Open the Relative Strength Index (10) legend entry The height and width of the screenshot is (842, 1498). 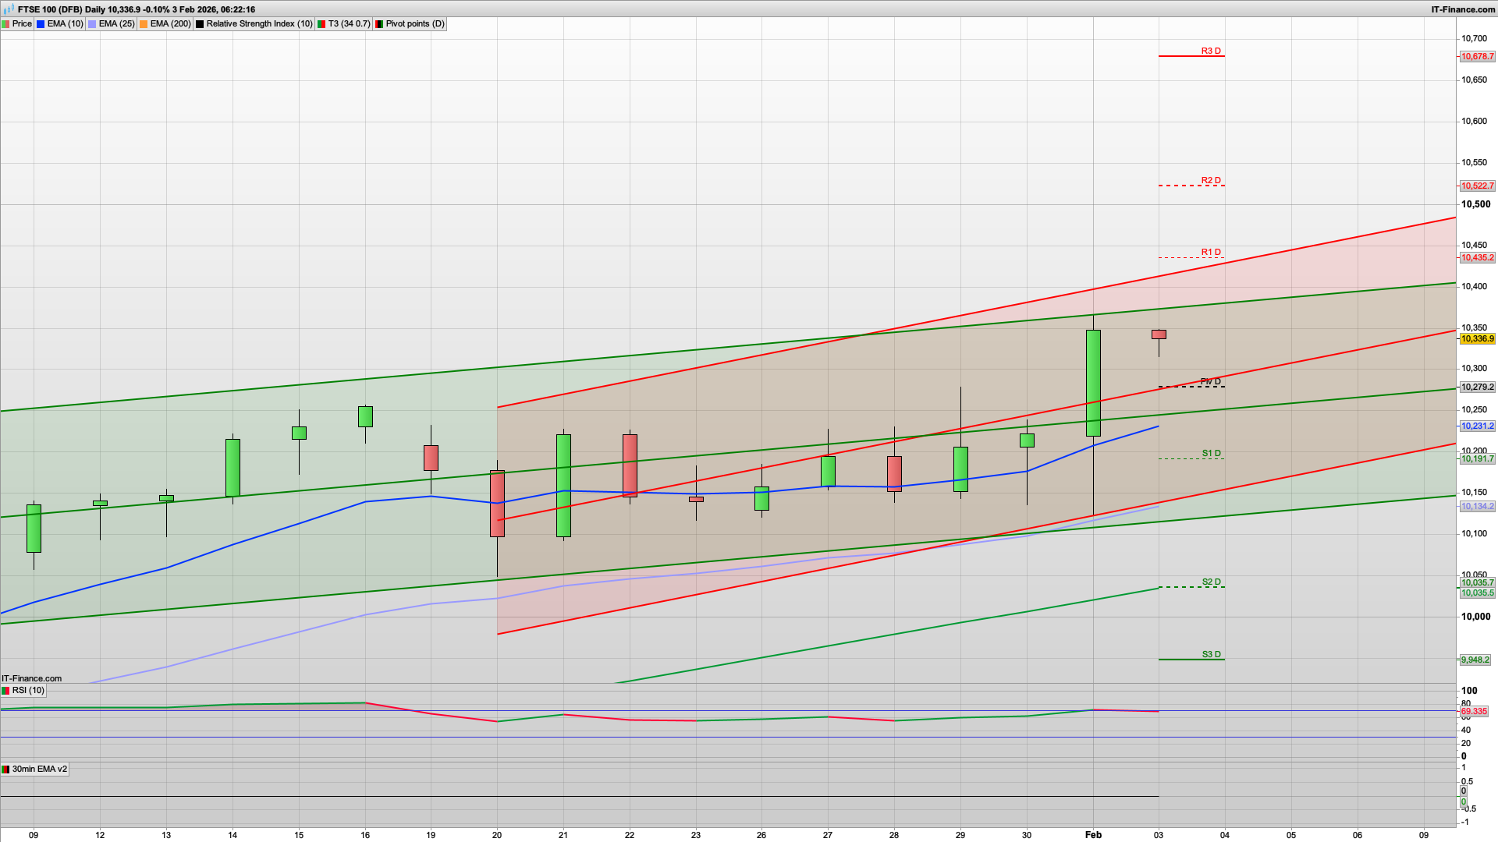click(259, 24)
